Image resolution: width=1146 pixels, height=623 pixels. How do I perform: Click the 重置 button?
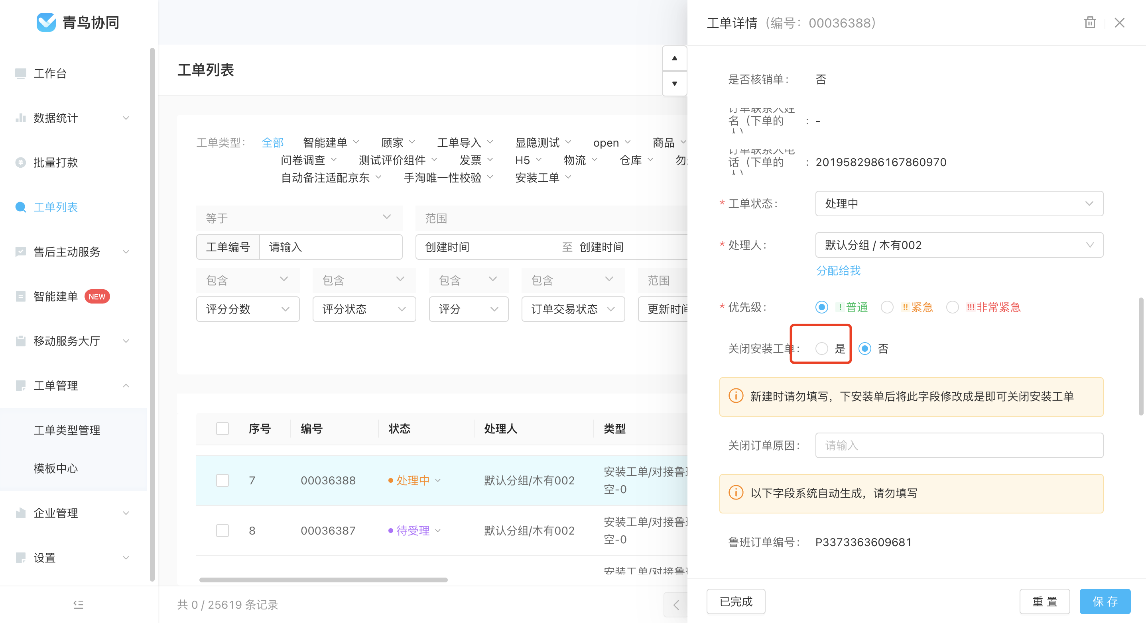pos(1045,601)
